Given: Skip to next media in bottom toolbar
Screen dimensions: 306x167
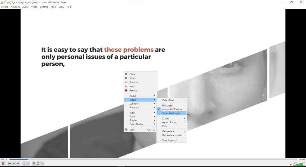Looking at the screenshot, I should 18,163.
